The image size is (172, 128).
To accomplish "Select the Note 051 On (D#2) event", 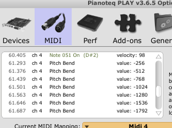I will tap(74, 55).
